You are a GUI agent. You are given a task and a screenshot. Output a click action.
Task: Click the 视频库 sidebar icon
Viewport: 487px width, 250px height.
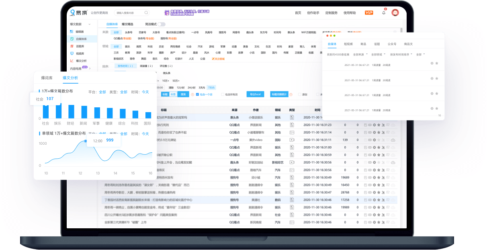pyautogui.click(x=72, y=53)
